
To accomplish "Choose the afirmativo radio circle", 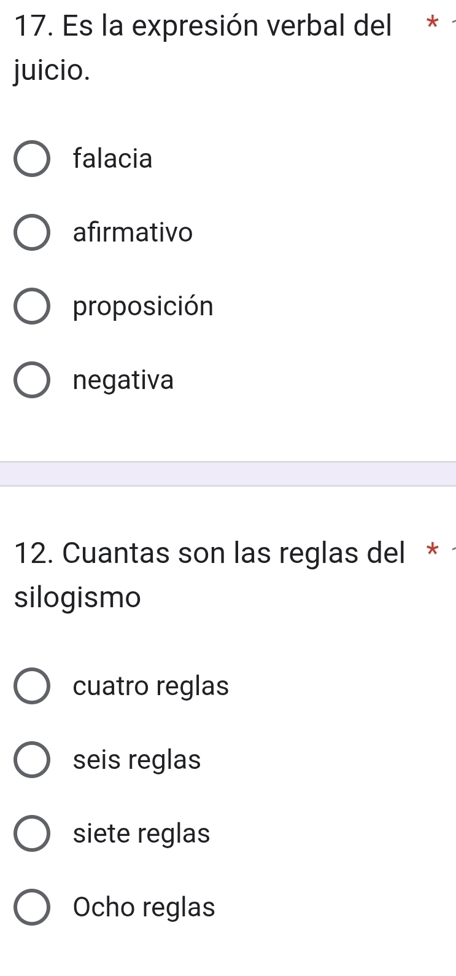I will tap(31, 233).
